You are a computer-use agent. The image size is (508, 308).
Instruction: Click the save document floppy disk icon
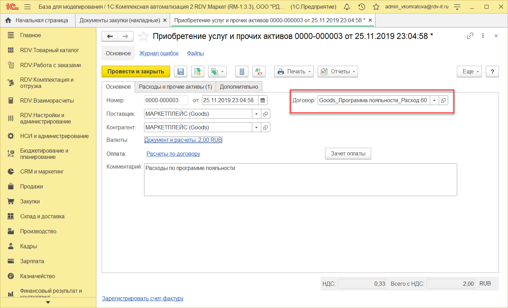(x=180, y=72)
